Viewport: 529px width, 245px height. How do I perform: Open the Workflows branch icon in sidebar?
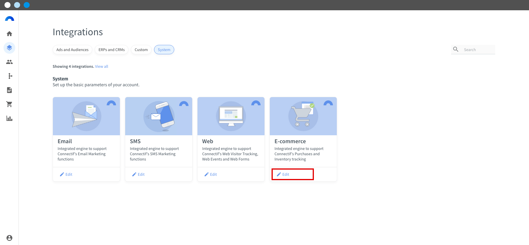coord(10,76)
